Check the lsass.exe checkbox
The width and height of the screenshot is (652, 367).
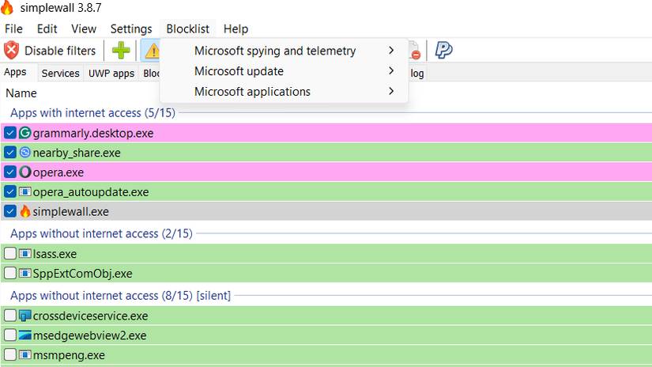coord(10,253)
